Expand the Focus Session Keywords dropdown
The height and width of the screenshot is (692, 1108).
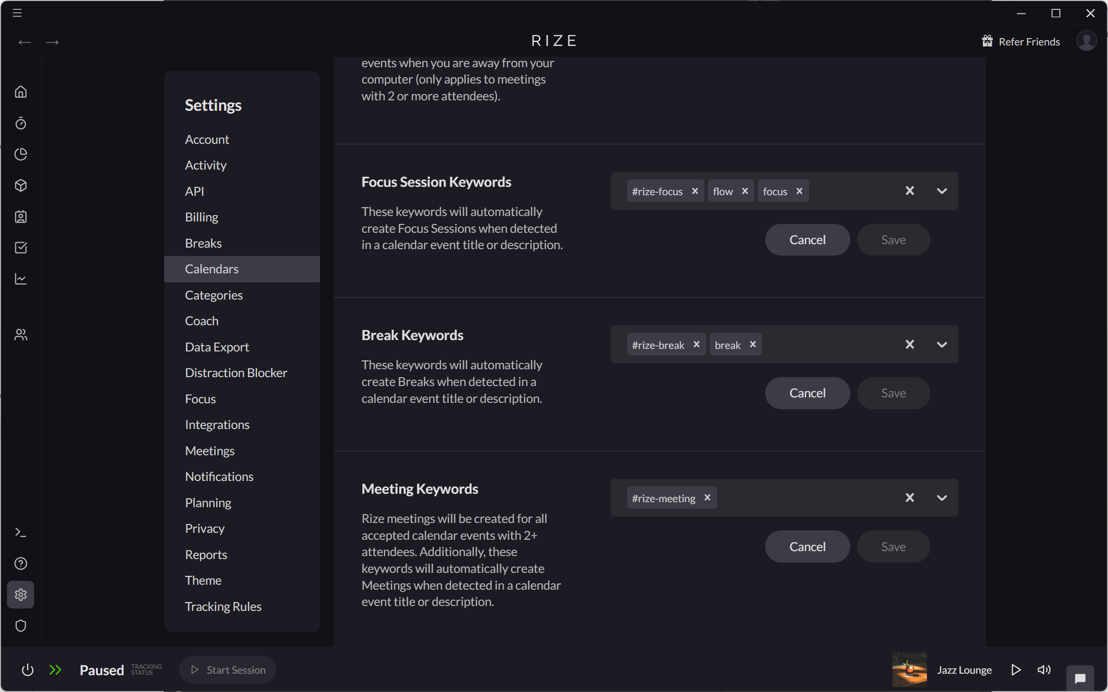pos(942,191)
